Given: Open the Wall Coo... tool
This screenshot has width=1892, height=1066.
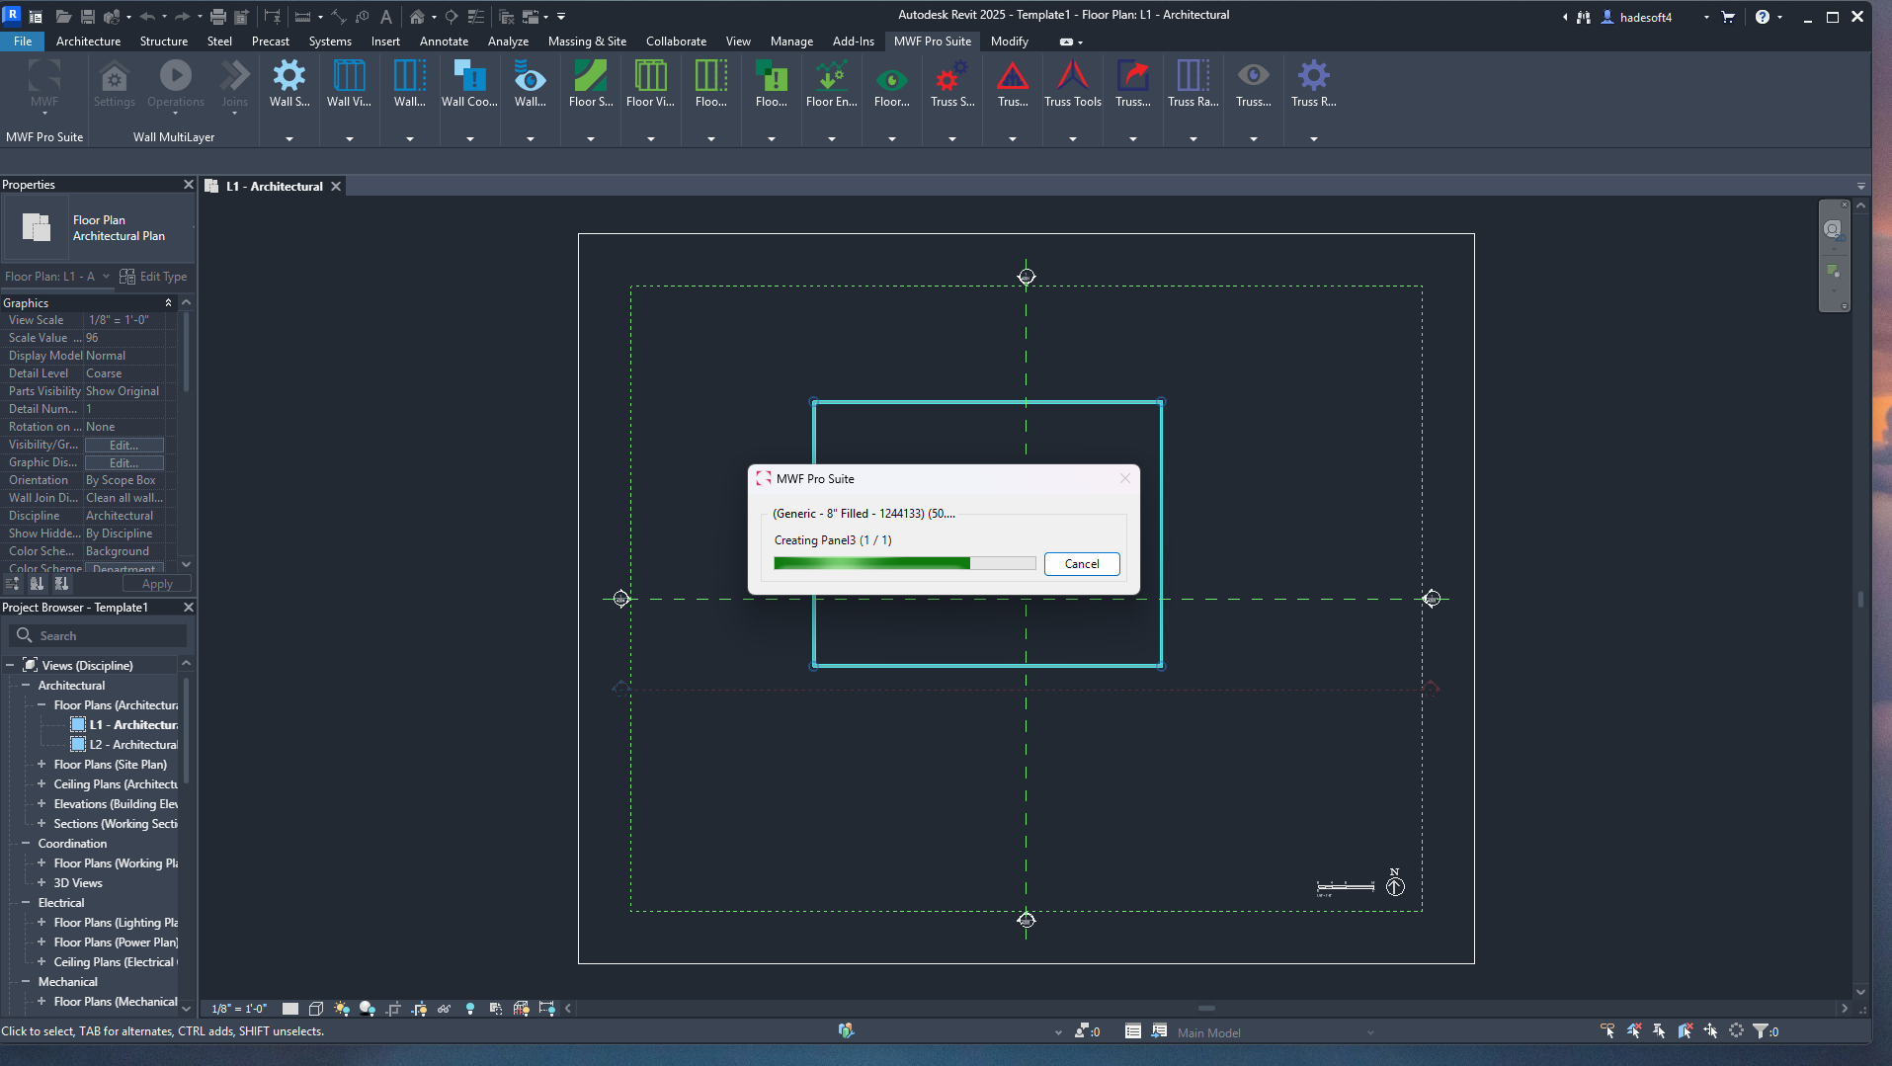Looking at the screenshot, I should 469,83.
